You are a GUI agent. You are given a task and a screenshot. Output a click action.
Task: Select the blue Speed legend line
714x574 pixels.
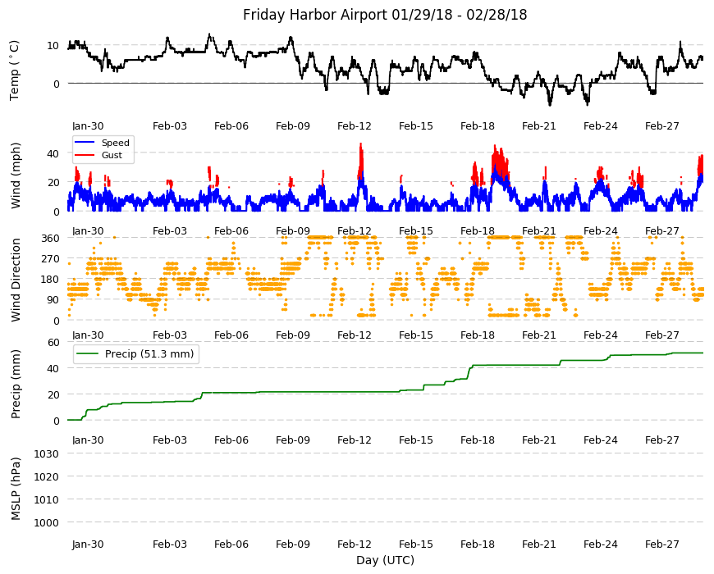(x=84, y=143)
